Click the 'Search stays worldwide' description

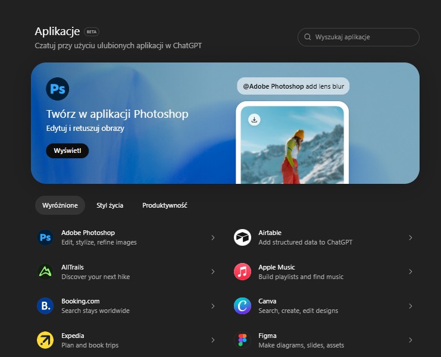coord(96,311)
